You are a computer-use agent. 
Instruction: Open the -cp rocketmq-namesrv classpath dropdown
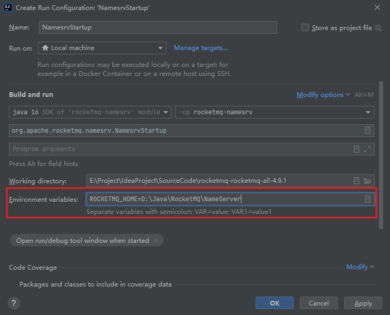pyautogui.click(x=275, y=112)
